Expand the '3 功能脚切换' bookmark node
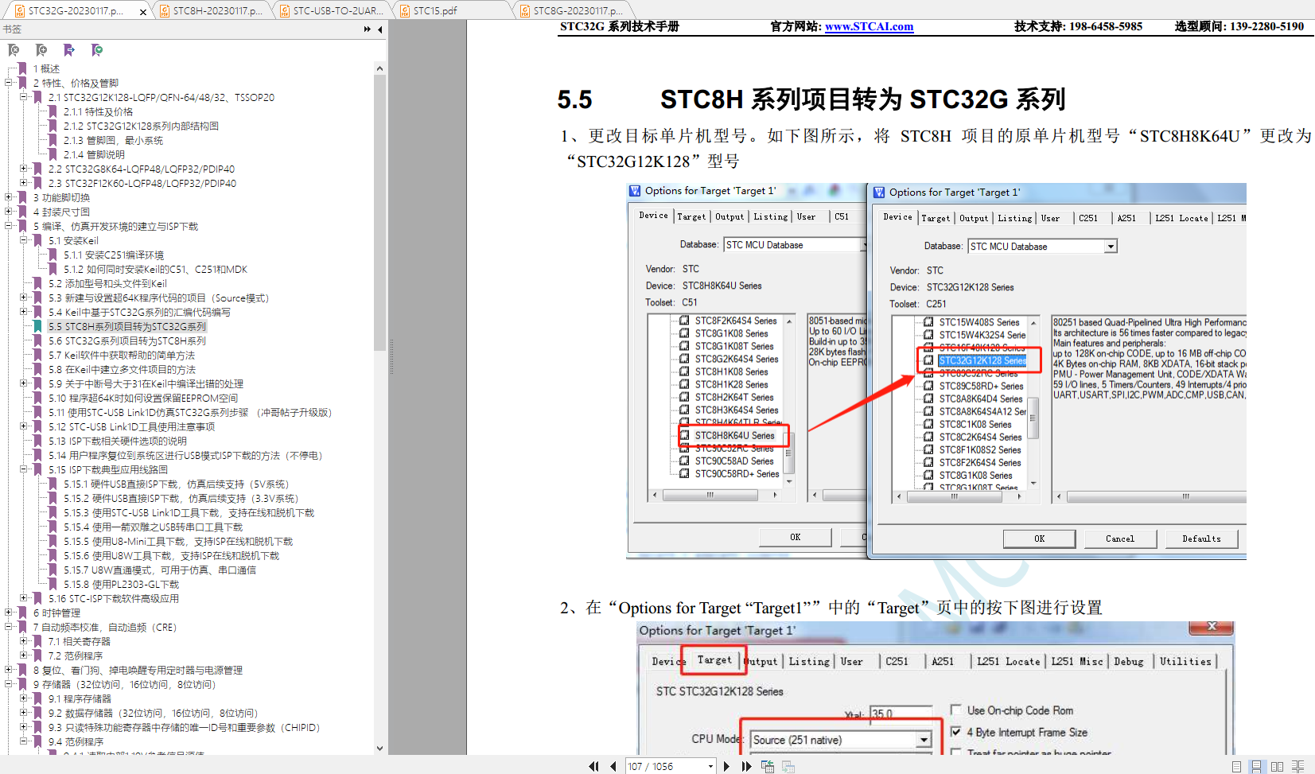 click(x=9, y=197)
